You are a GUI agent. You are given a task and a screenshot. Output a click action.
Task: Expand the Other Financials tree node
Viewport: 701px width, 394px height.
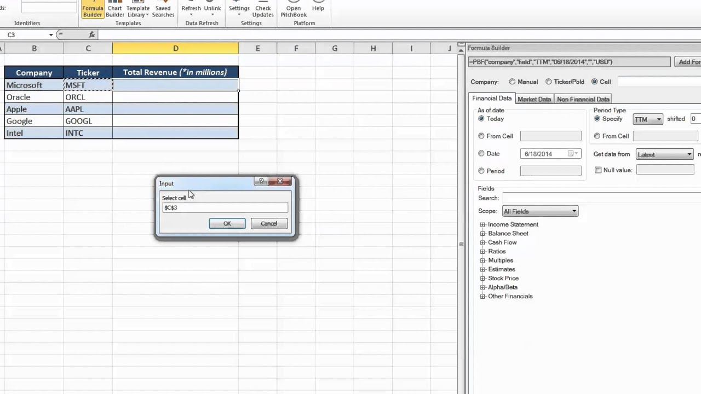tap(482, 297)
